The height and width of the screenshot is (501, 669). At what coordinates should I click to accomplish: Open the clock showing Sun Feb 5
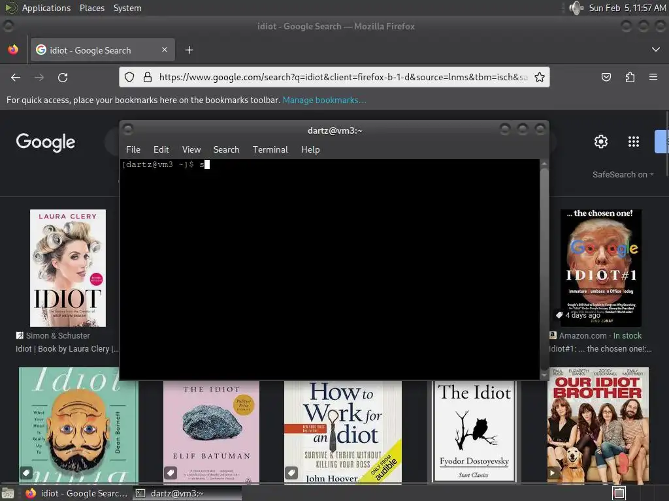627,8
